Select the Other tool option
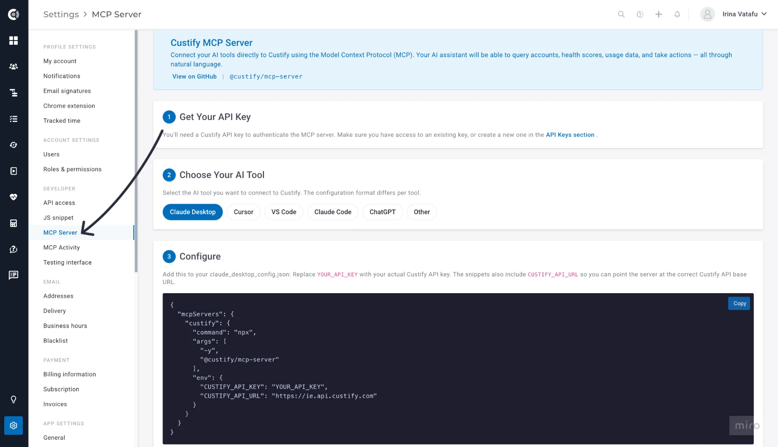778x447 pixels. click(x=422, y=212)
